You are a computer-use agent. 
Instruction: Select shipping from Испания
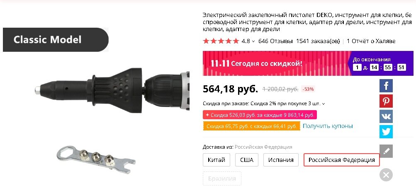(281, 160)
